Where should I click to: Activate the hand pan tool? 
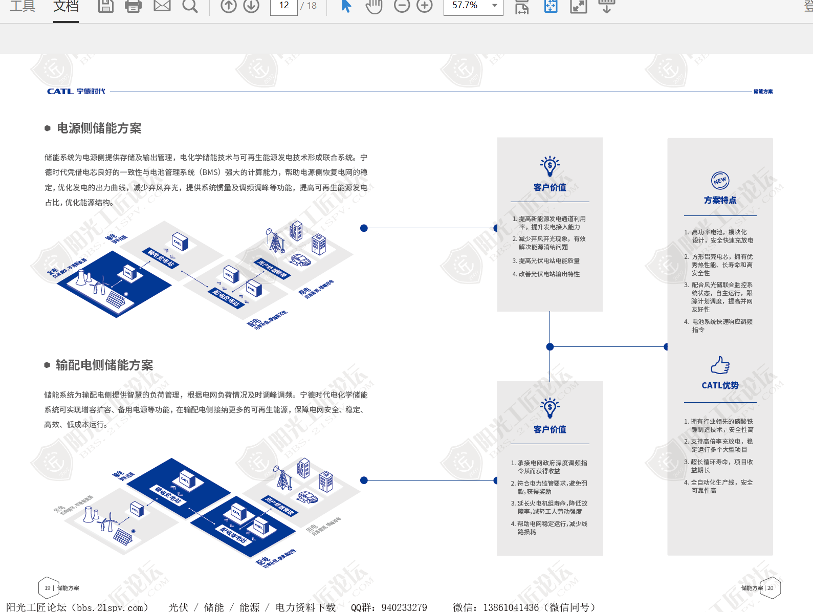click(374, 6)
